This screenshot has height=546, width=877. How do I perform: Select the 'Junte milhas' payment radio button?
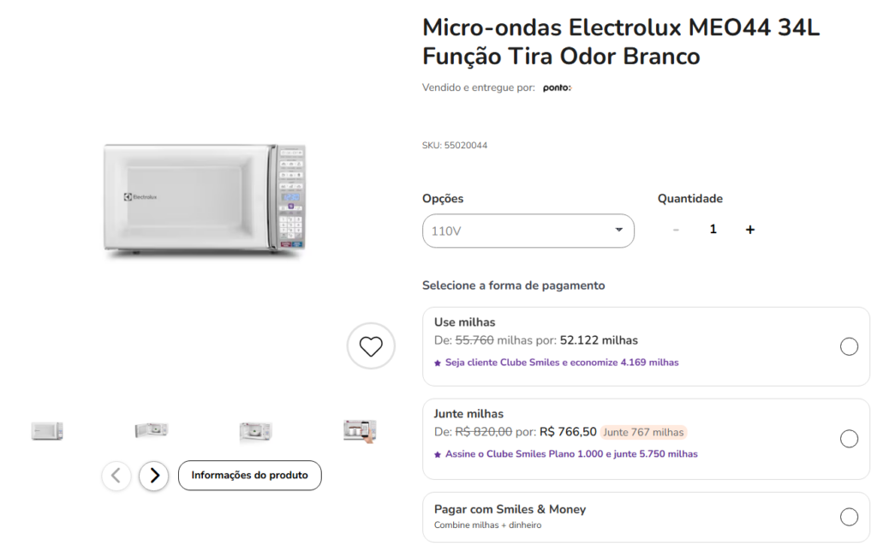pyautogui.click(x=849, y=438)
